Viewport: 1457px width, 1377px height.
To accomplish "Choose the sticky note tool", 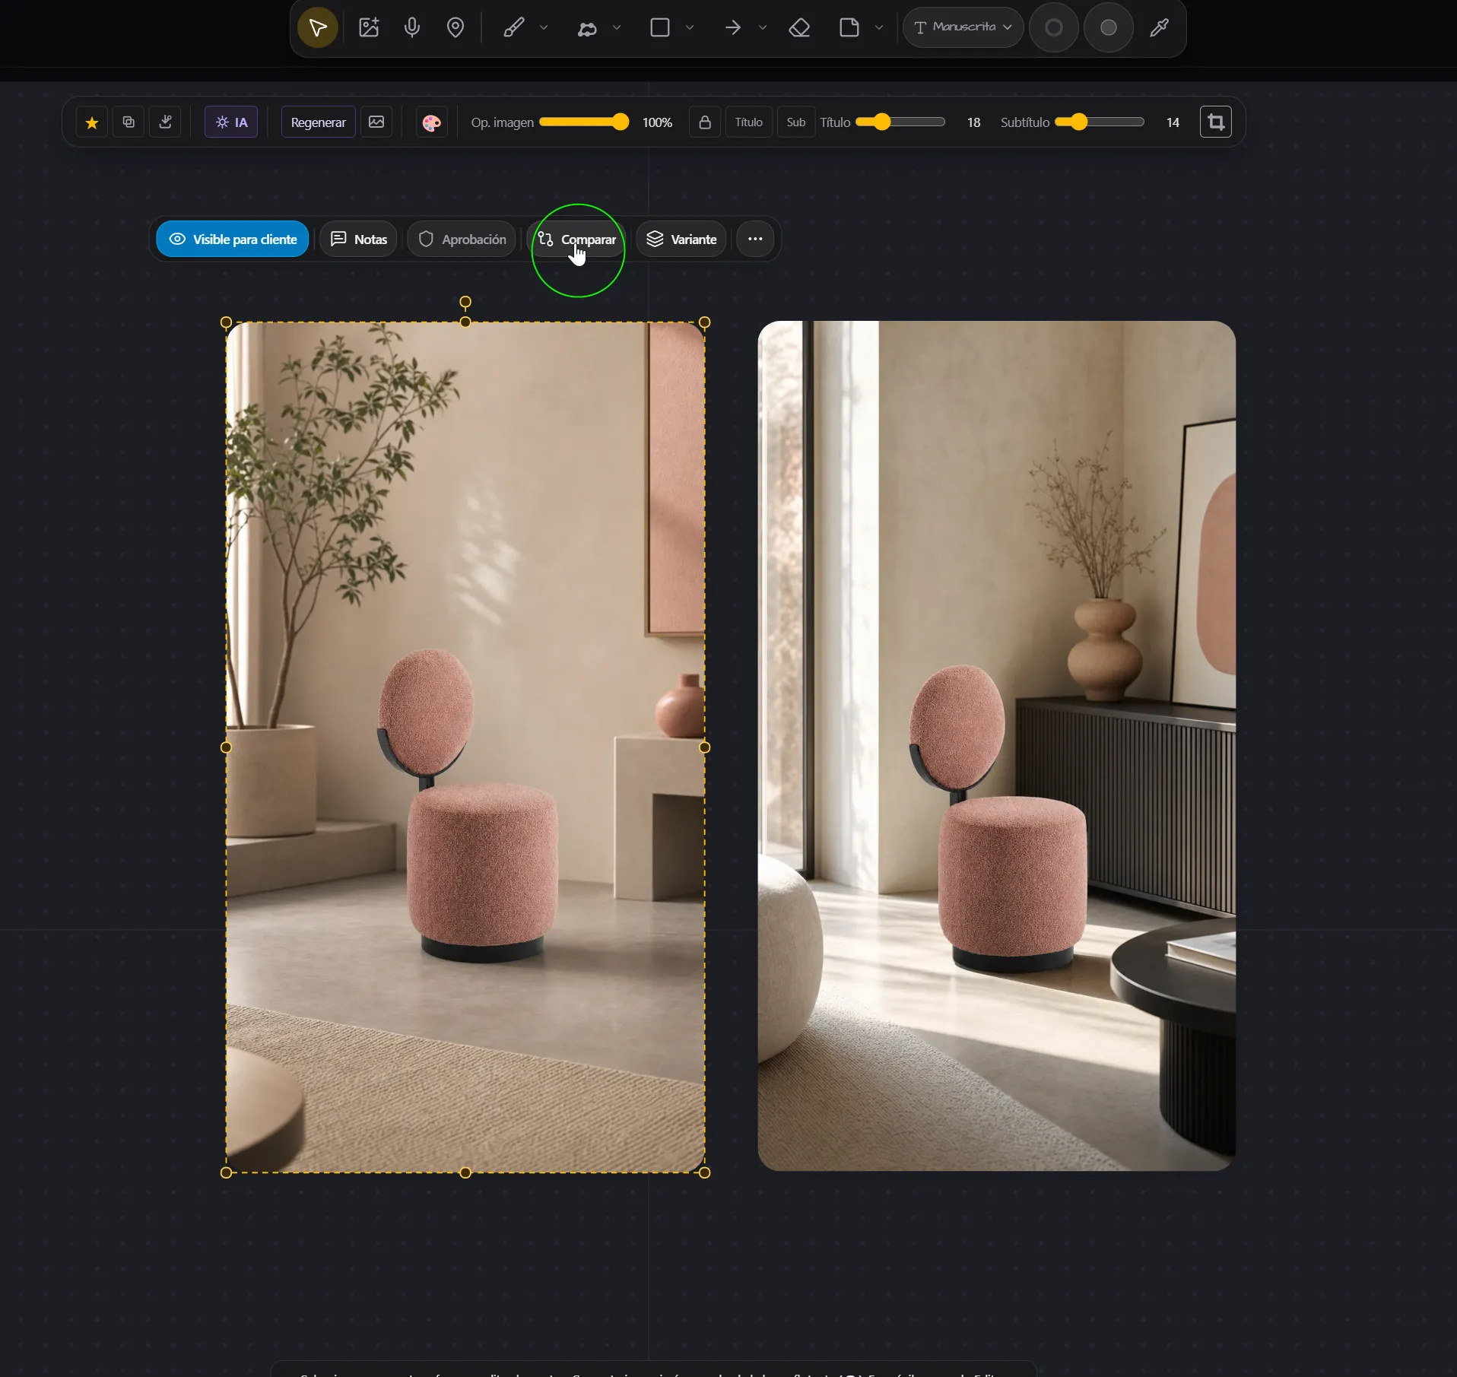I will pyautogui.click(x=849, y=28).
